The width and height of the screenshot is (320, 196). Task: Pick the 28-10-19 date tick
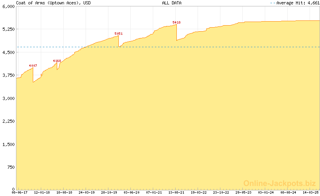click(109, 192)
